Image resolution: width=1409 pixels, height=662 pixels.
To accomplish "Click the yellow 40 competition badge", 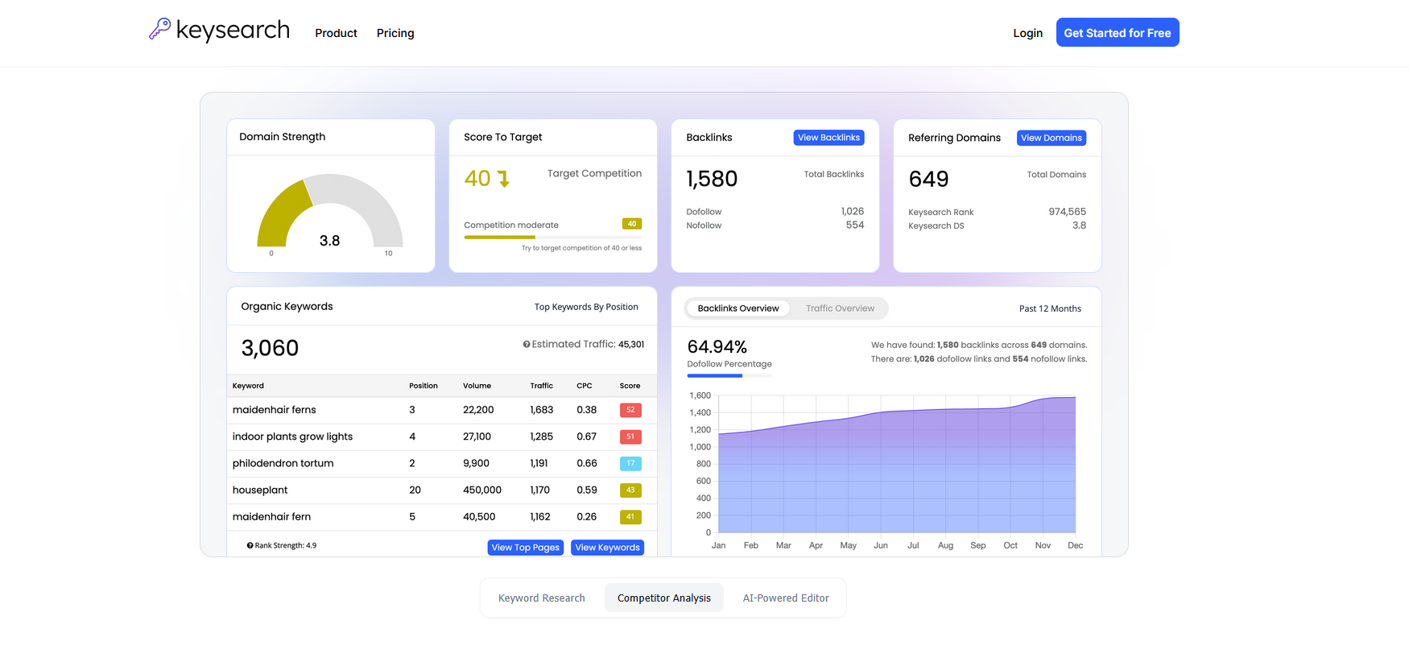I will click(x=632, y=224).
